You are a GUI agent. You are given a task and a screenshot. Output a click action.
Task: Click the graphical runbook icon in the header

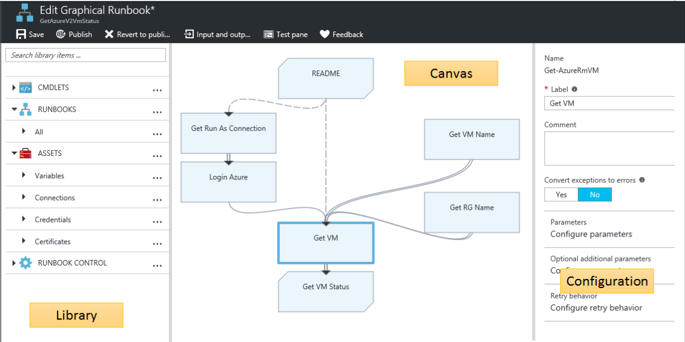24,13
